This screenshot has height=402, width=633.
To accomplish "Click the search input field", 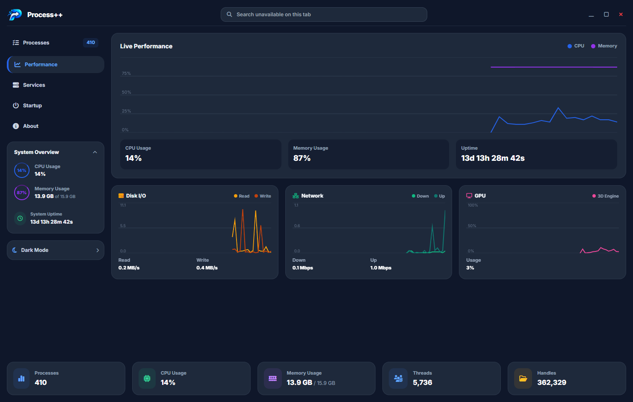I will pyautogui.click(x=324, y=15).
